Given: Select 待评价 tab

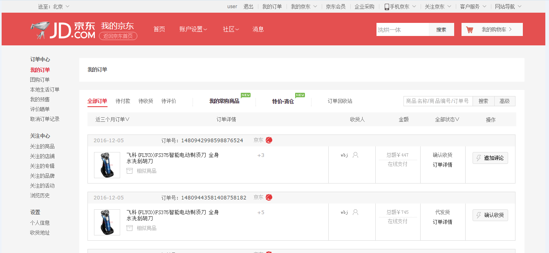Looking at the screenshot, I should (x=168, y=101).
